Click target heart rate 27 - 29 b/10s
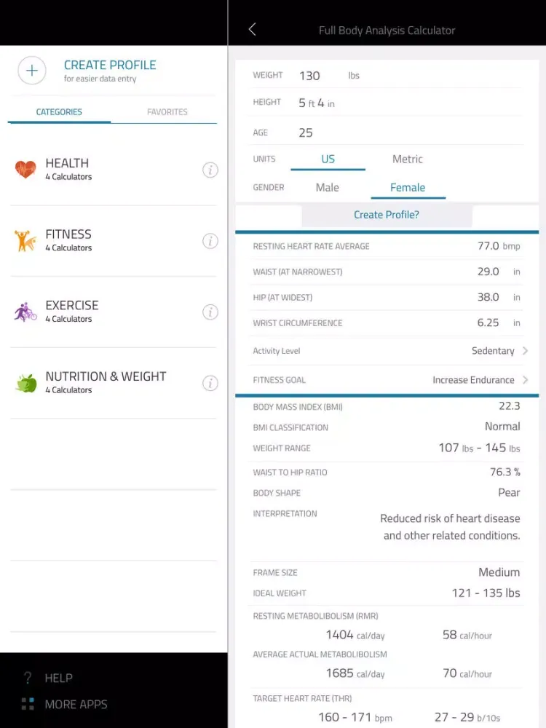This screenshot has width=546, height=728. [x=467, y=717]
